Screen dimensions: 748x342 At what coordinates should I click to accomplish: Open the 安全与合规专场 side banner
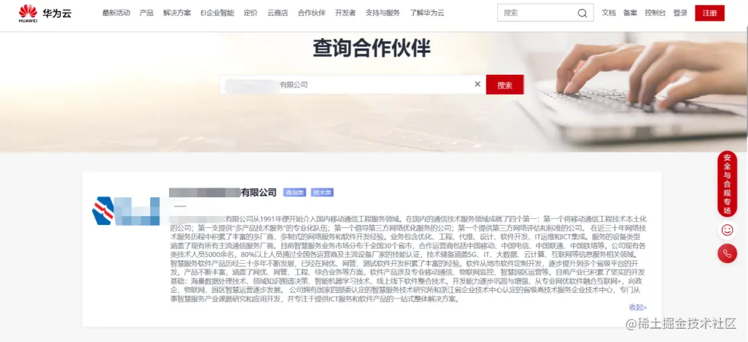coord(727,184)
